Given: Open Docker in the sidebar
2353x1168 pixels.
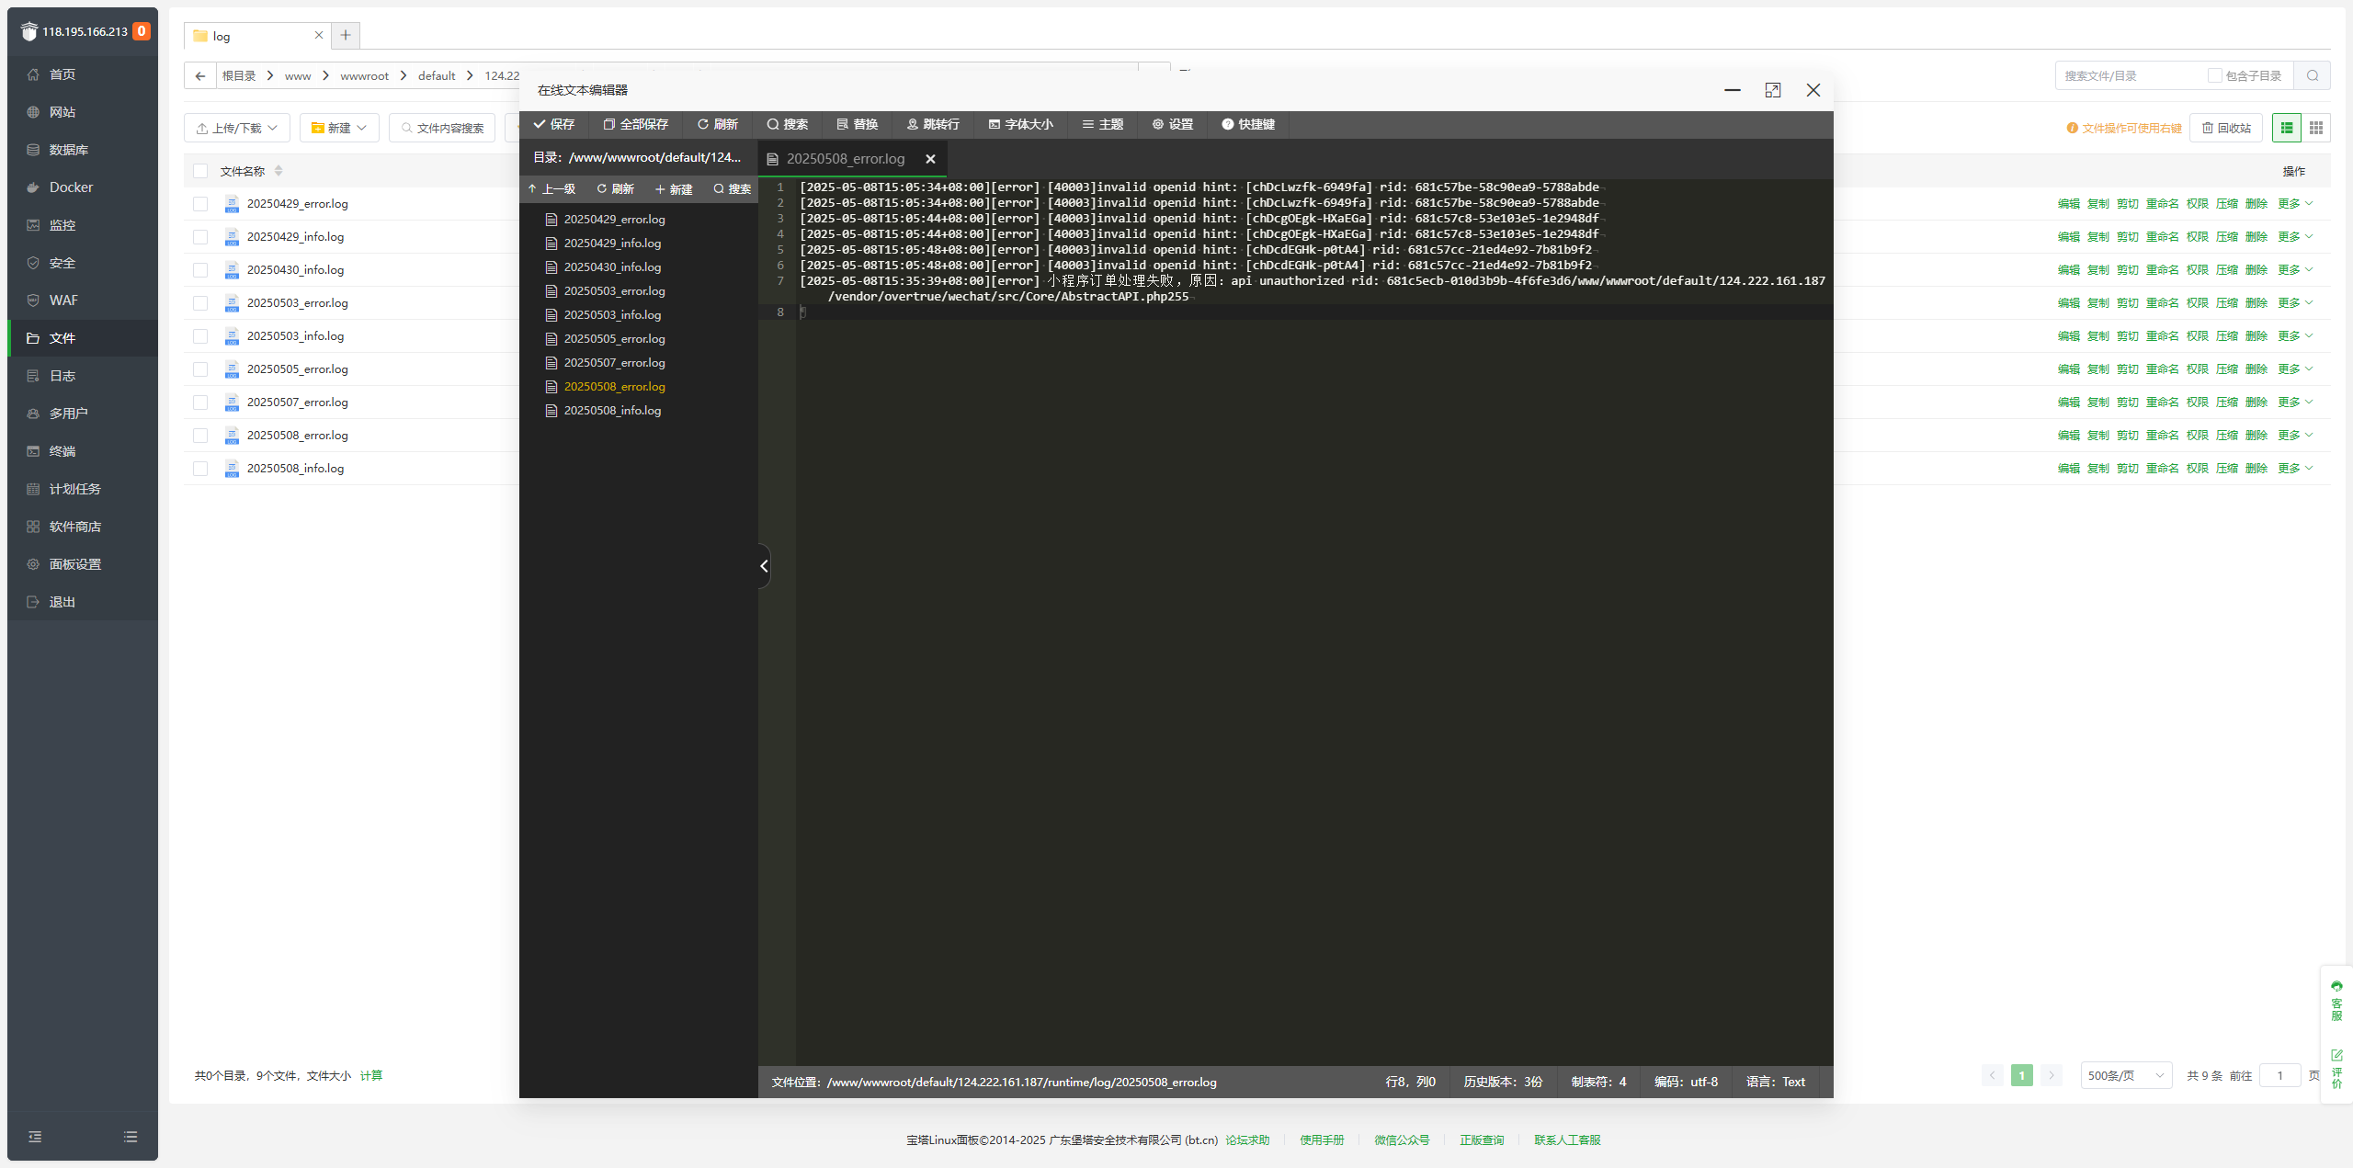Looking at the screenshot, I should (83, 187).
